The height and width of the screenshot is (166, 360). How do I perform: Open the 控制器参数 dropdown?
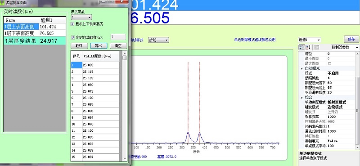pos(345,47)
